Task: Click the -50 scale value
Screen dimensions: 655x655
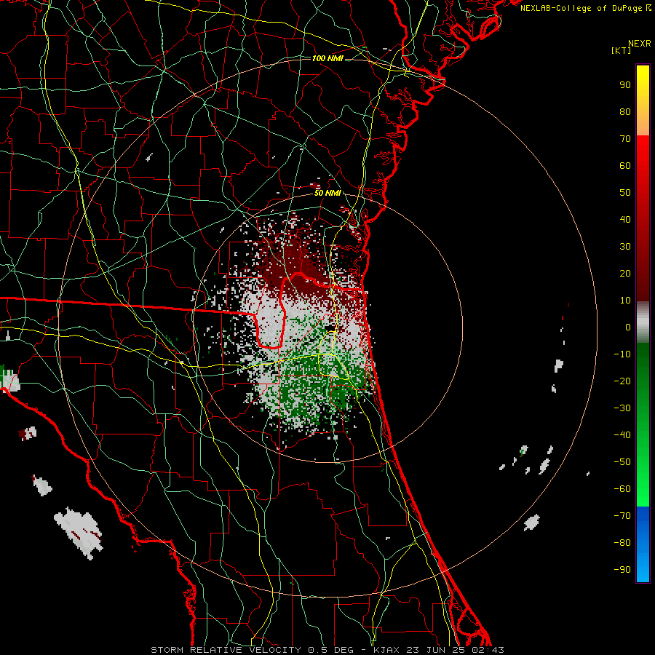Action: (622, 462)
